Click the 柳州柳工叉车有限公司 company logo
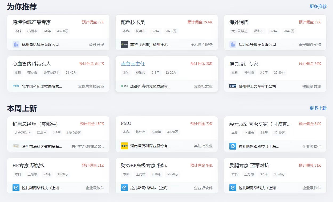Viewport: 333px width, 202px height. coord(233,86)
